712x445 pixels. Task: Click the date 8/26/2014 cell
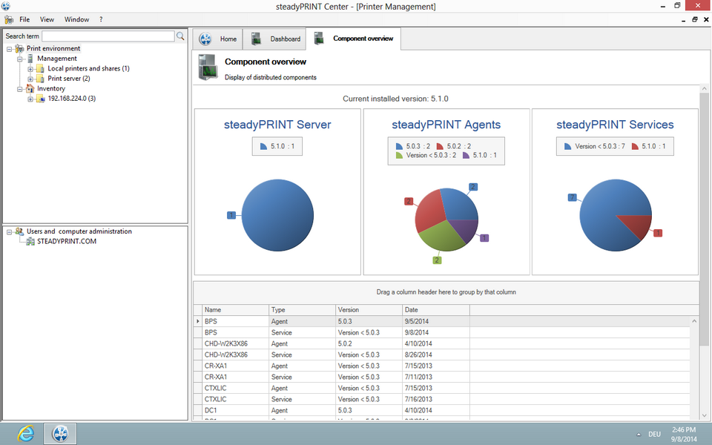[x=436, y=355]
